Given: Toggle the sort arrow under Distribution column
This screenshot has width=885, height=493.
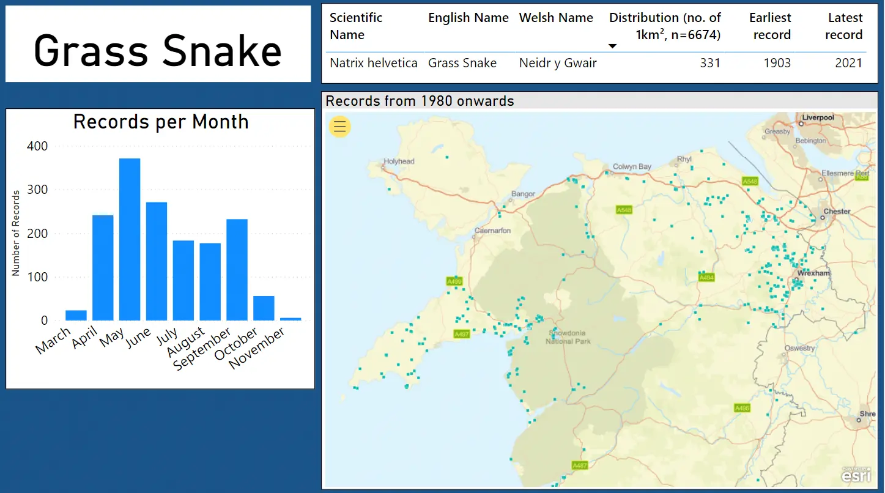Looking at the screenshot, I should pos(612,46).
